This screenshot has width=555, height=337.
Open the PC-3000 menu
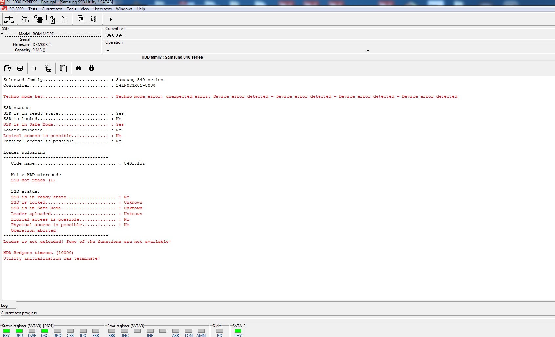(16, 9)
